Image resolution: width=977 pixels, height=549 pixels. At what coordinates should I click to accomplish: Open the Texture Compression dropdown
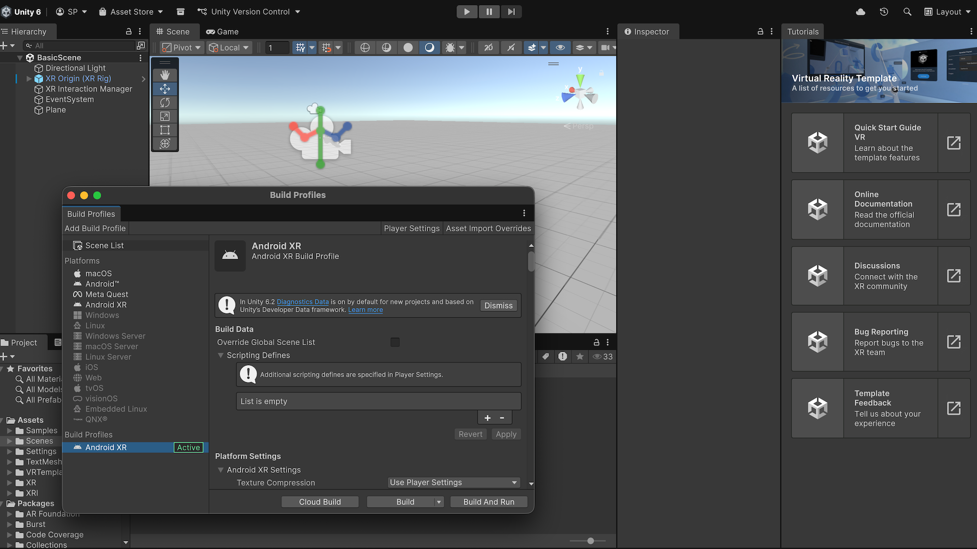[453, 482]
